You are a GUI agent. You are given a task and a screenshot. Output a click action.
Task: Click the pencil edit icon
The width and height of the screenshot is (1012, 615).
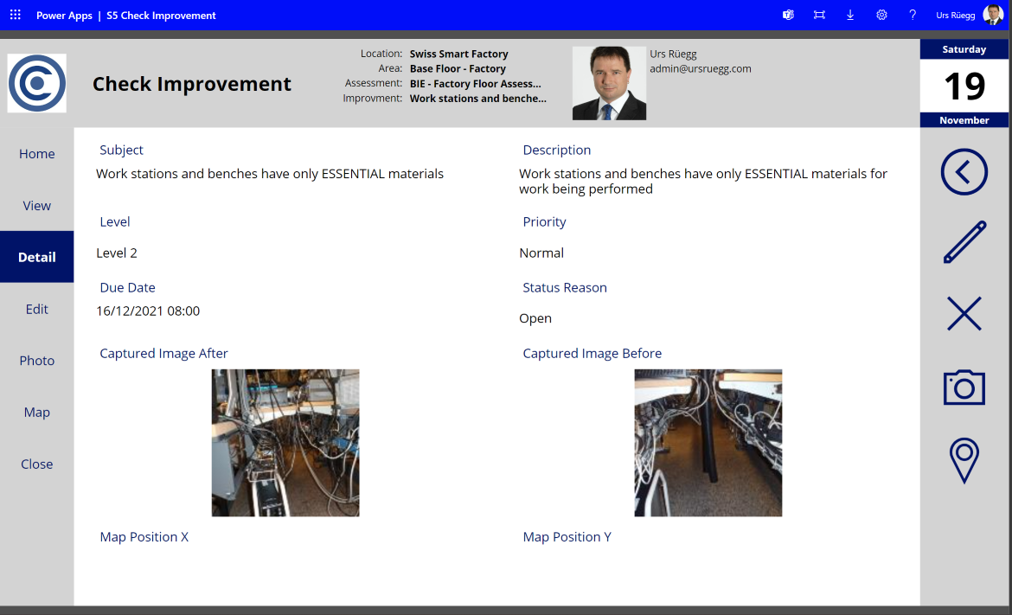[x=964, y=242]
